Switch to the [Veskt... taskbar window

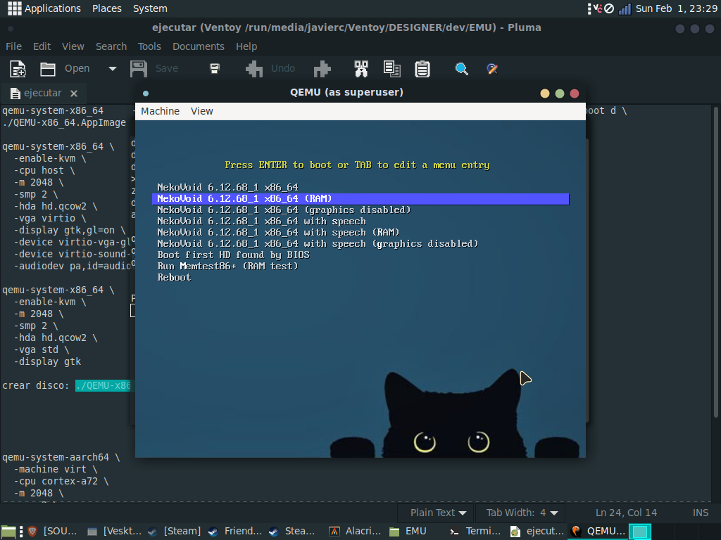[115, 532]
